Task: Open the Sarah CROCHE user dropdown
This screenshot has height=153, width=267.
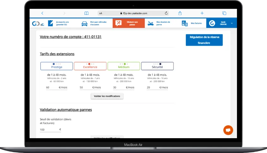Action: (221, 23)
